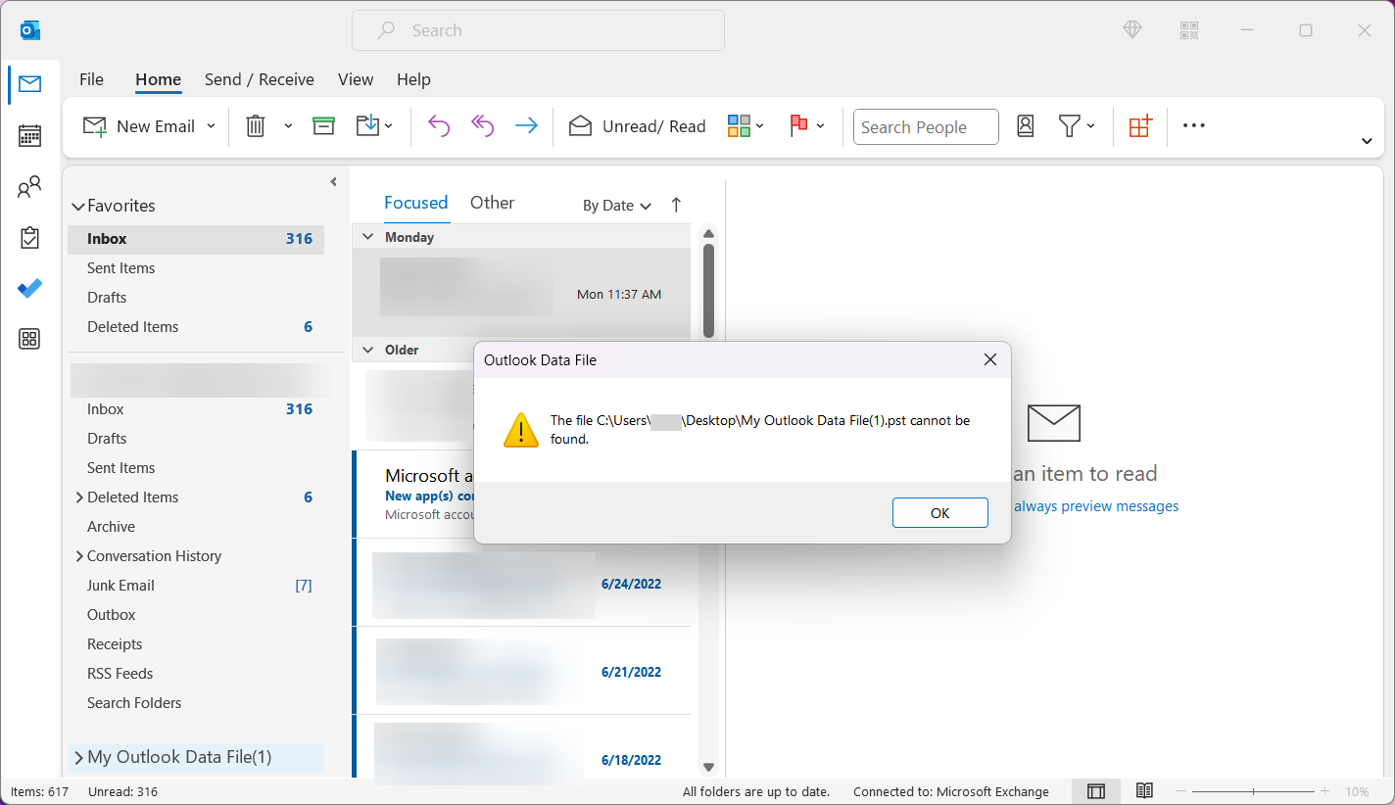This screenshot has height=805, width=1395.
Task: Open the To Do checkmark app
Action: (29, 289)
